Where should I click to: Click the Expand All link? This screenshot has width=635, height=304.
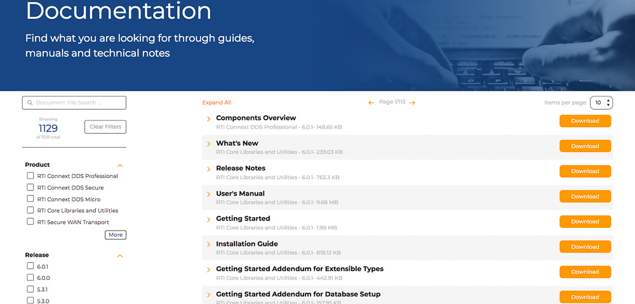pos(217,103)
